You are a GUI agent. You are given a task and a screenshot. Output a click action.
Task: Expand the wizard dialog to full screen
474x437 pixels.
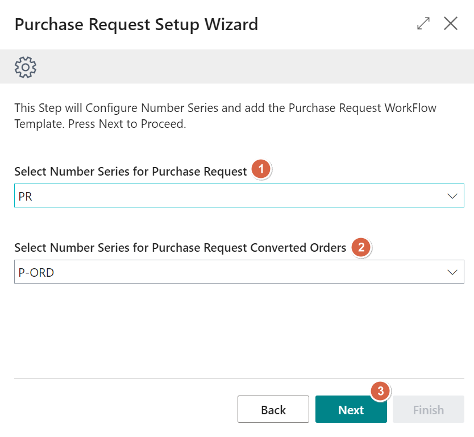pyautogui.click(x=423, y=23)
